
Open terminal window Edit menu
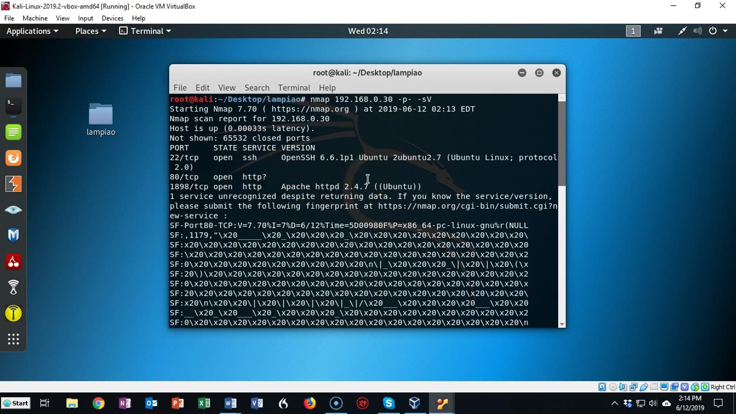click(202, 87)
